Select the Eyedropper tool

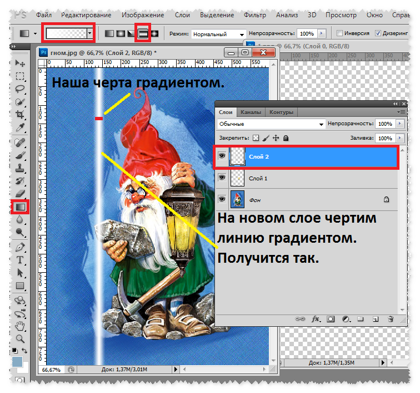click(20, 127)
